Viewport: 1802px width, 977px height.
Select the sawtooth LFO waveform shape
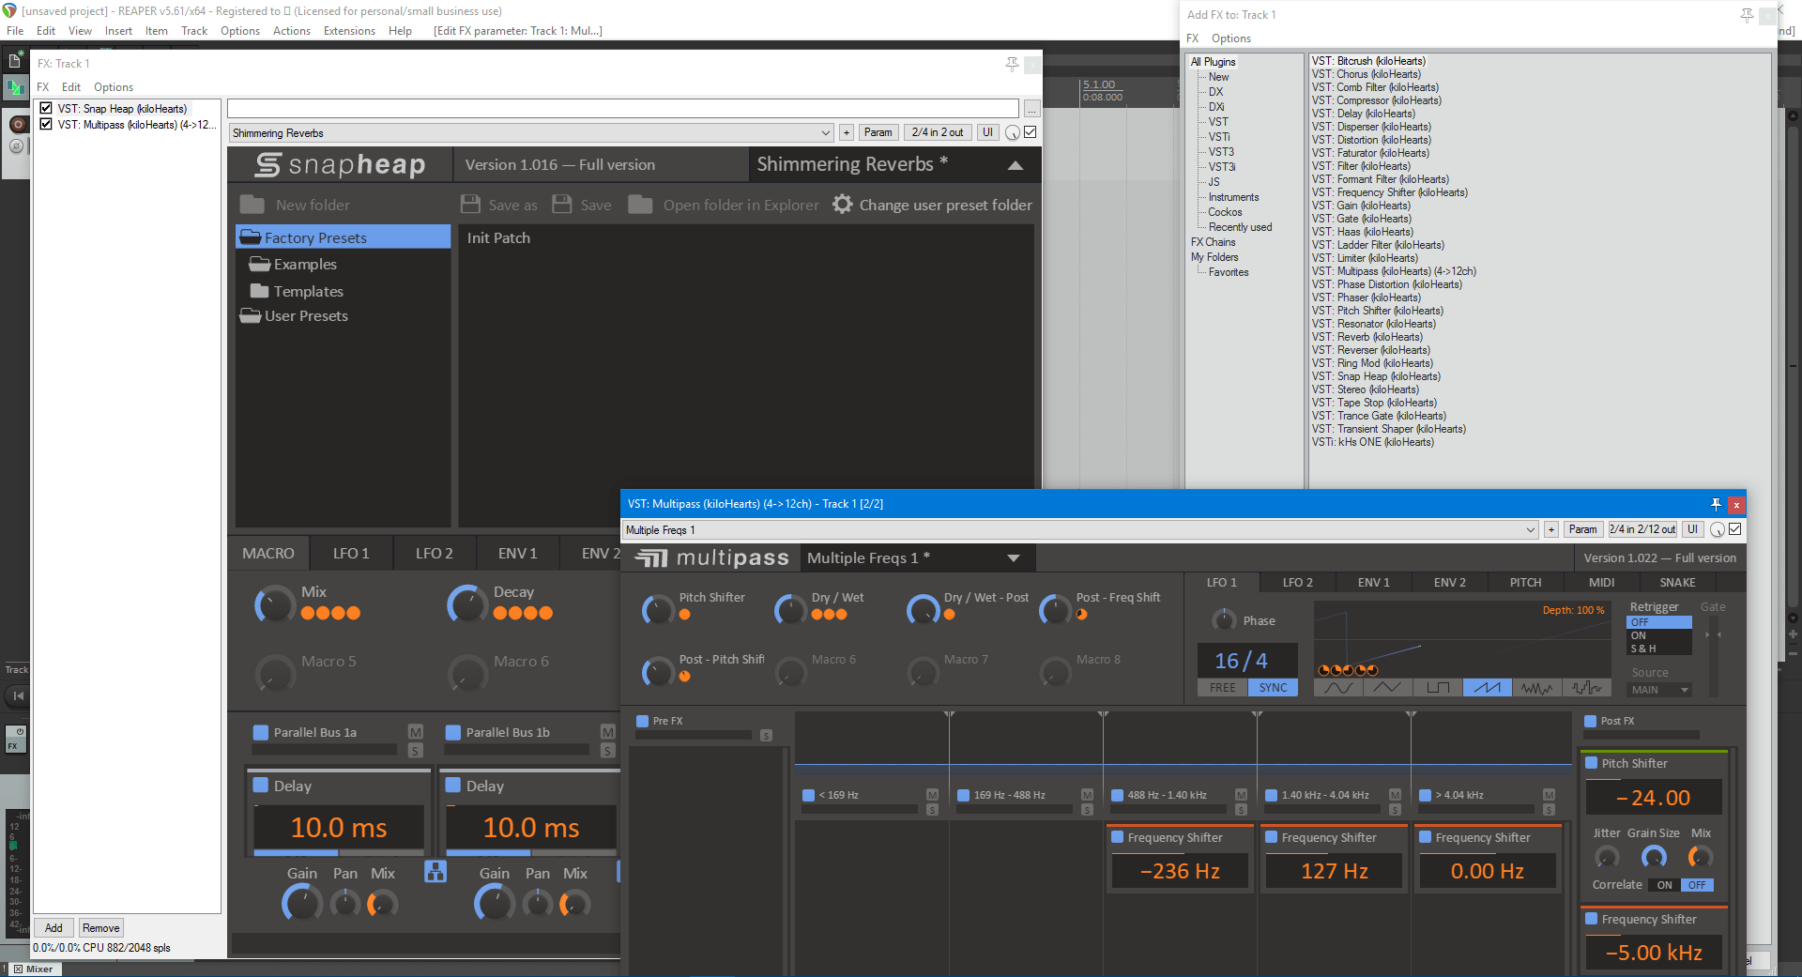click(x=1487, y=688)
